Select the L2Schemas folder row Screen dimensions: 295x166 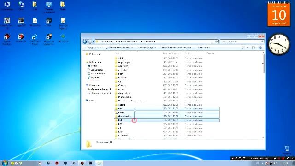[x=167, y=136]
